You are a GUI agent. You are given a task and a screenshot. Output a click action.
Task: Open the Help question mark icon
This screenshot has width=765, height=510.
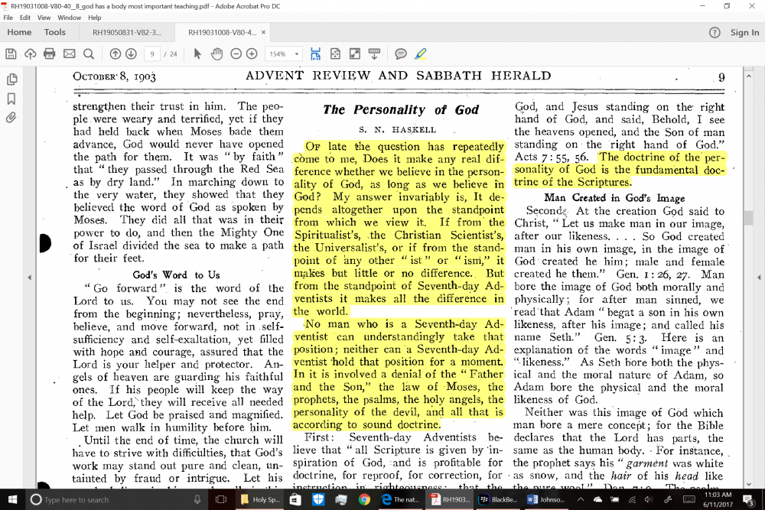[715, 33]
